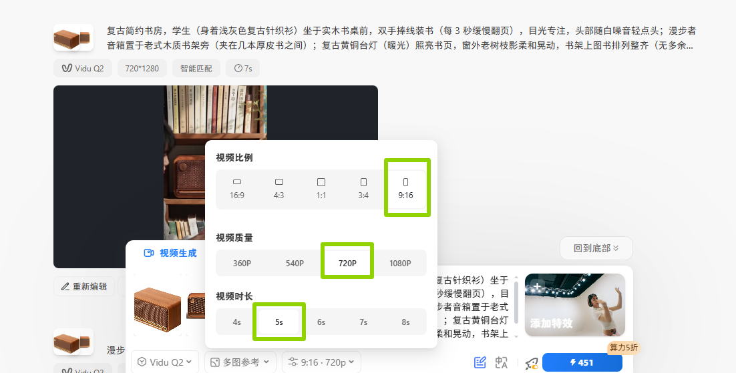Collapse the 9:16 · 720p settings dropdown
Screen dimensions: 736x373
tap(322, 362)
